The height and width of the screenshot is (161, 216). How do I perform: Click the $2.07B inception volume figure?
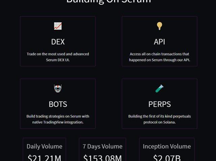point(167,158)
